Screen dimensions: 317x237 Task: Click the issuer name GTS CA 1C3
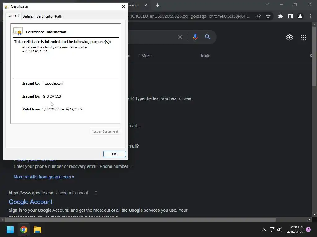point(52,96)
